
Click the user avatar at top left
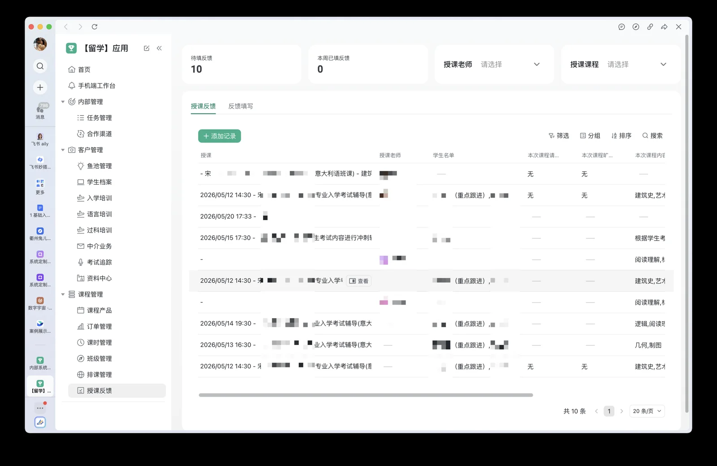click(x=40, y=44)
